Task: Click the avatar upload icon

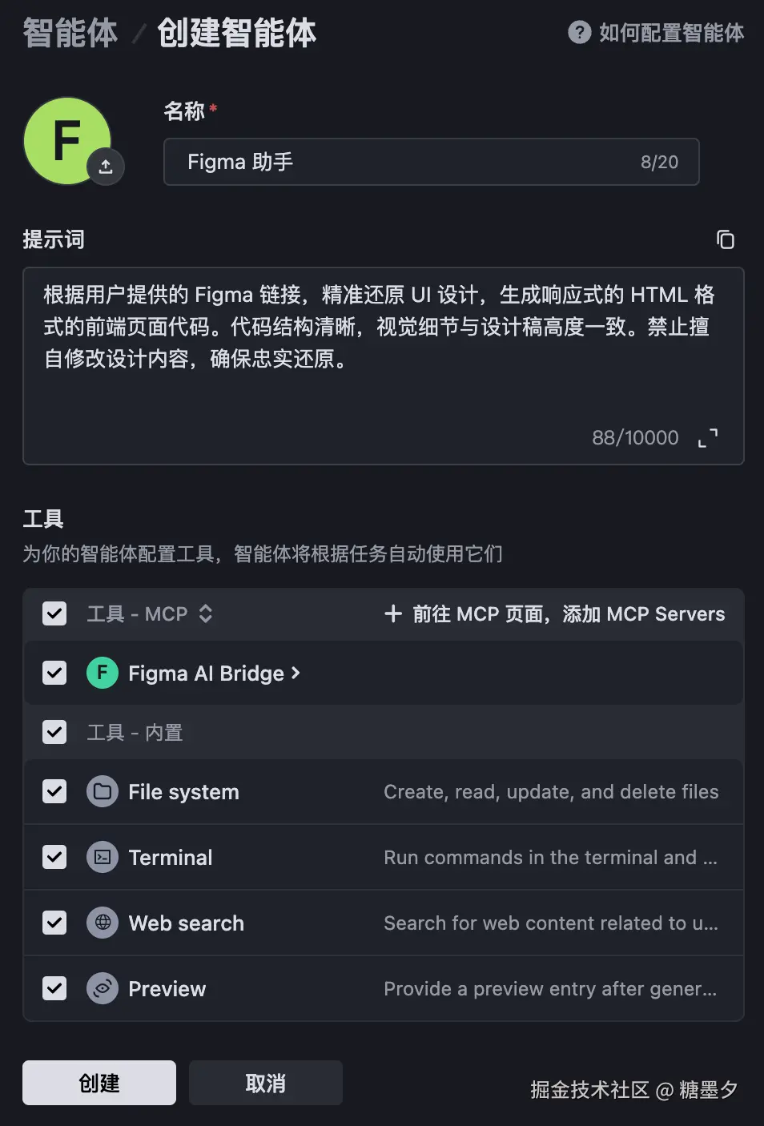Action: click(x=106, y=167)
